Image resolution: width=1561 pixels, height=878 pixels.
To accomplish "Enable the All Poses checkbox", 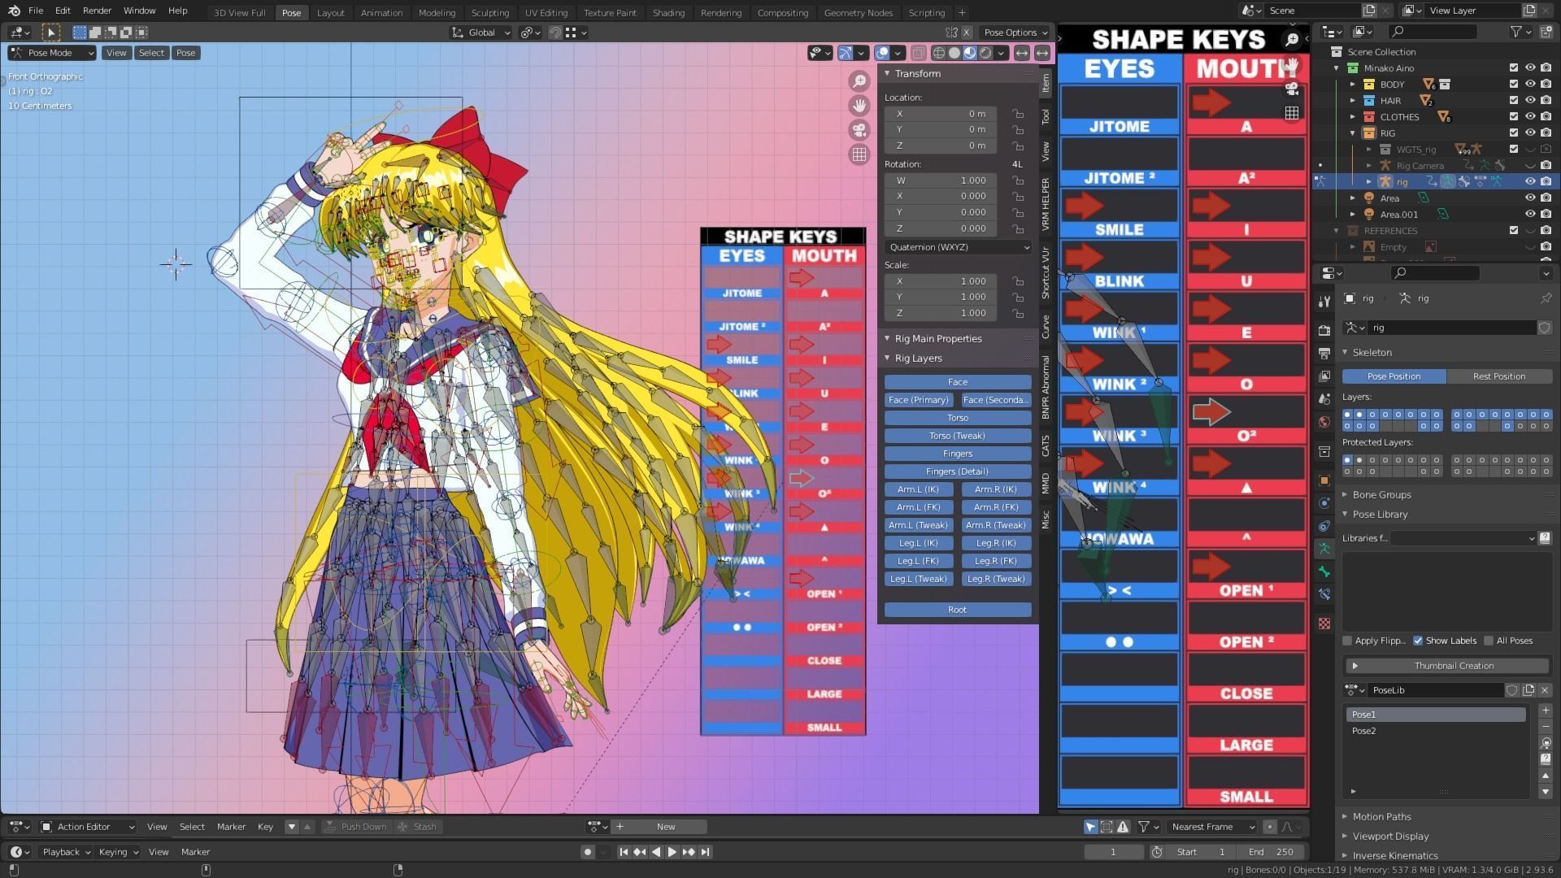I will 1489,641.
